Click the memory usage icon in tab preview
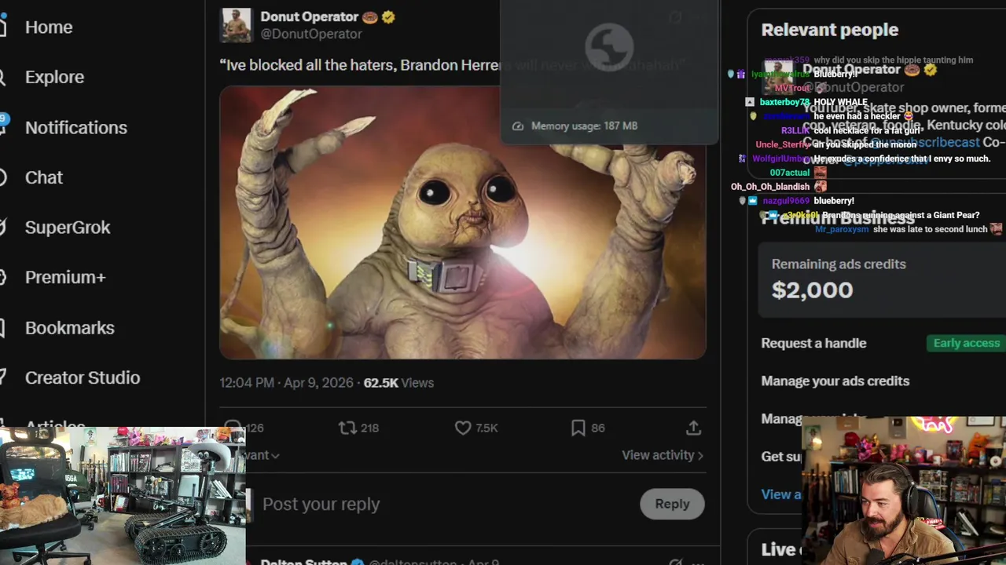Screen dimensions: 1006x565 pyautogui.click(x=518, y=126)
